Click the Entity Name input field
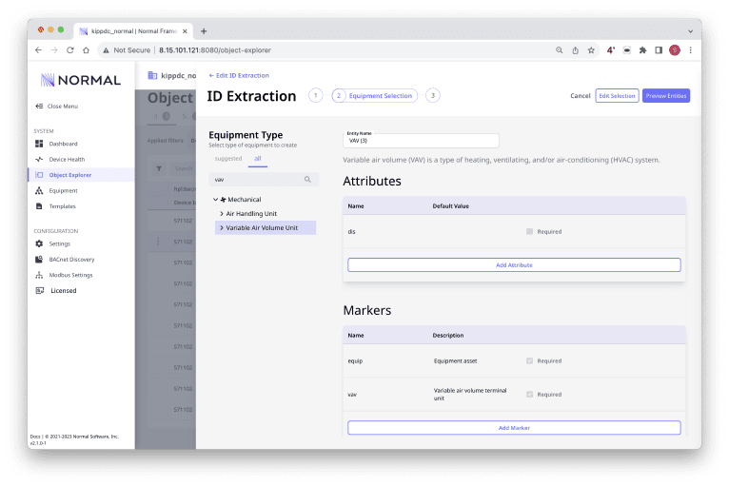The height and width of the screenshot is (486, 729). (x=421, y=141)
